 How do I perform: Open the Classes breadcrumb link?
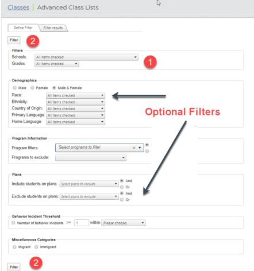[18, 7]
